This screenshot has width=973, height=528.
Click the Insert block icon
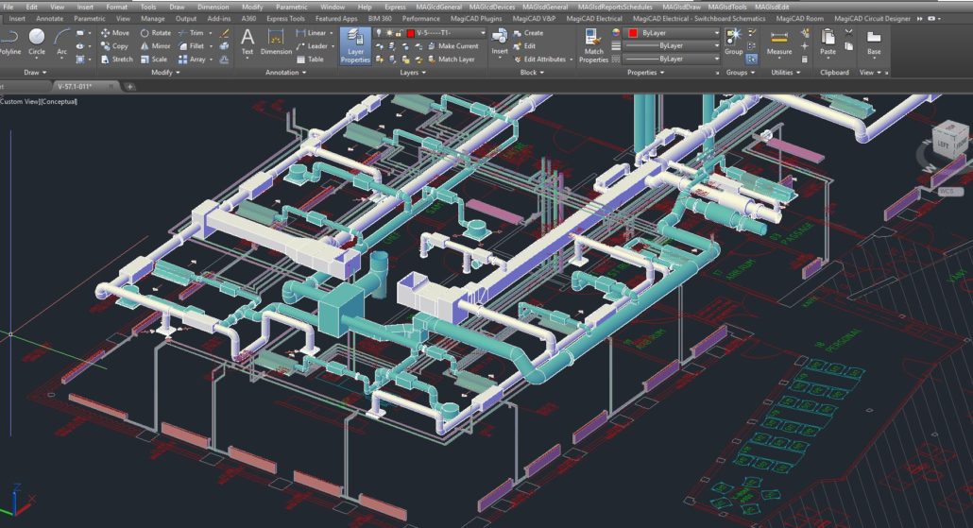tap(500, 40)
